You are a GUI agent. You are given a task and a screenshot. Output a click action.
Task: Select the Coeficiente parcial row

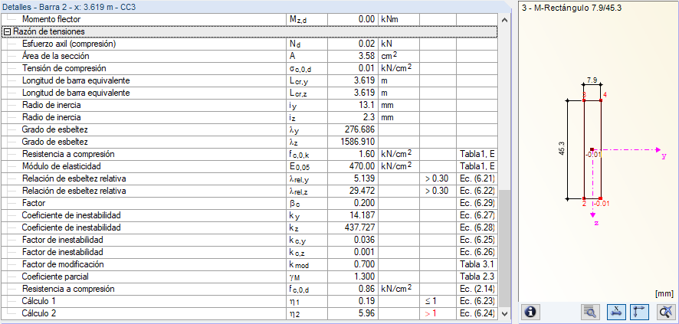(x=249, y=277)
